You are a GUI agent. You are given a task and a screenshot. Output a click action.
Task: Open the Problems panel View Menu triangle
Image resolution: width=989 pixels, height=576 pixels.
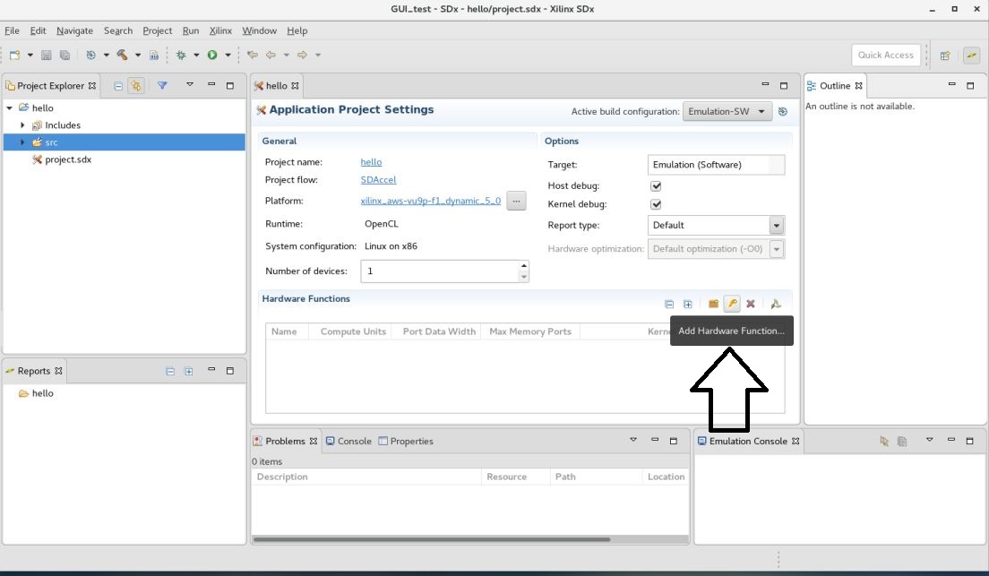[x=633, y=439]
